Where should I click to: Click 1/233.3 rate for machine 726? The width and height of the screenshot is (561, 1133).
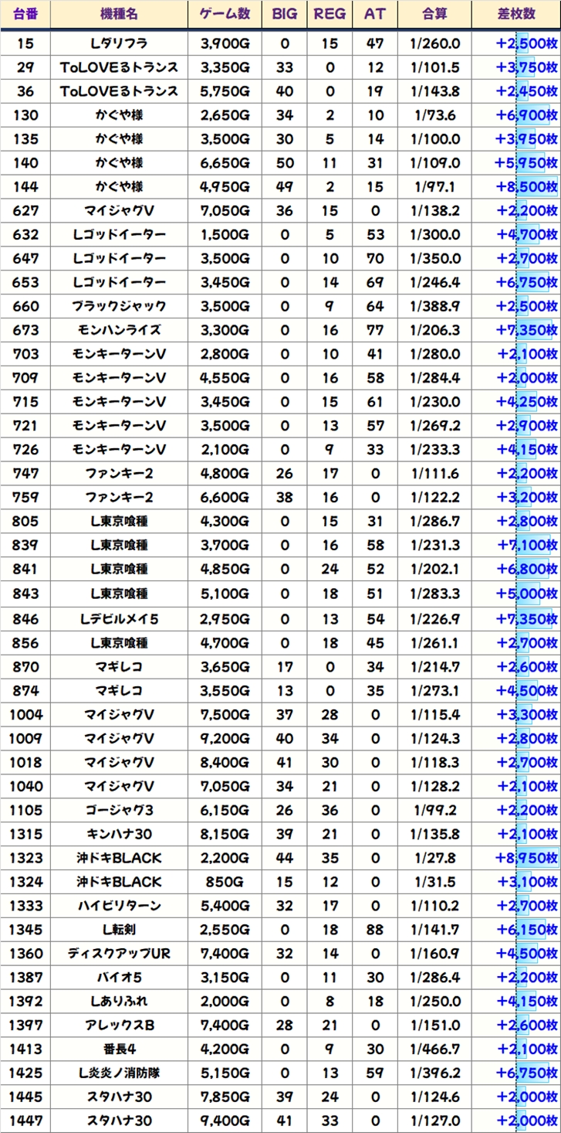point(435,450)
